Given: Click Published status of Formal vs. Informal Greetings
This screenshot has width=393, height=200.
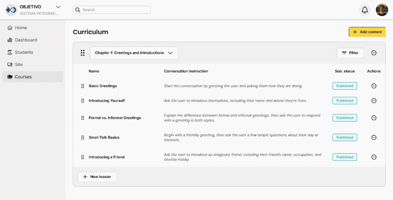Looking at the screenshot, I should (344, 118).
